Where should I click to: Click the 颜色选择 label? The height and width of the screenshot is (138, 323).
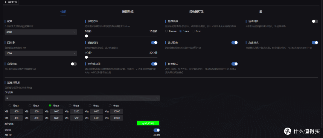(9, 124)
